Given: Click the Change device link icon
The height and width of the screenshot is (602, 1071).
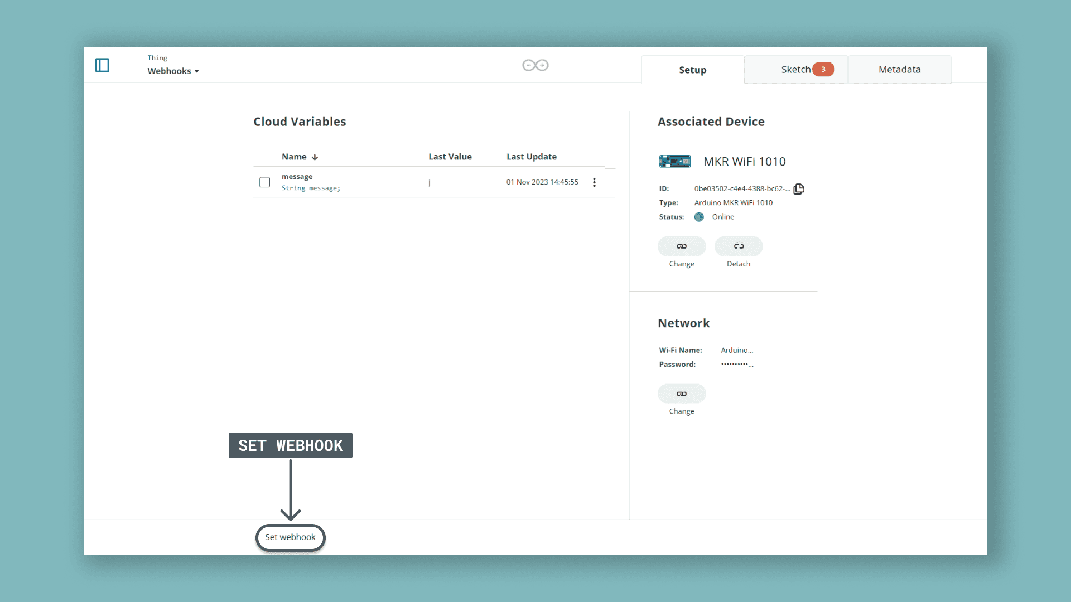Looking at the screenshot, I should [x=682, y=246].
